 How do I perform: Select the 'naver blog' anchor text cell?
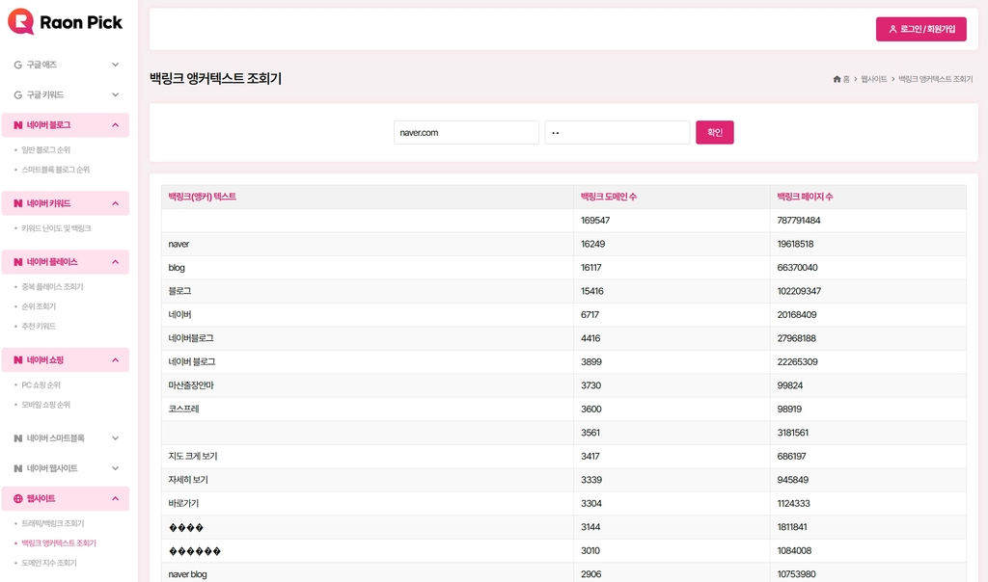[368, 574]
